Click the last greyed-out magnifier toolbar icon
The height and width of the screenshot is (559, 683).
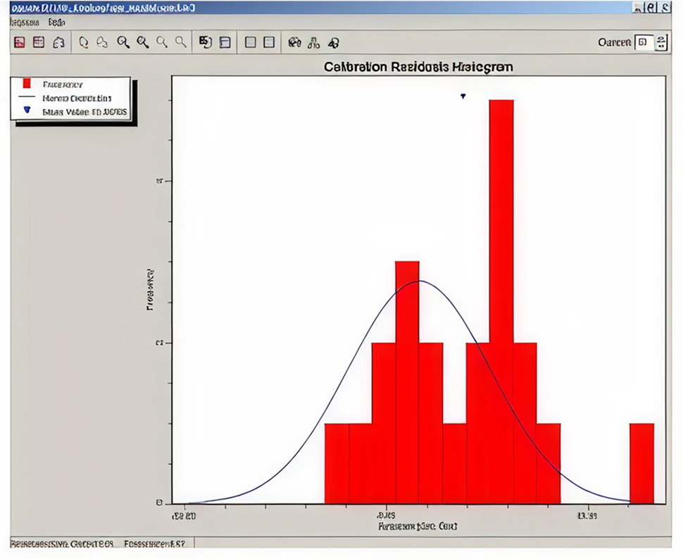[181, 42]
